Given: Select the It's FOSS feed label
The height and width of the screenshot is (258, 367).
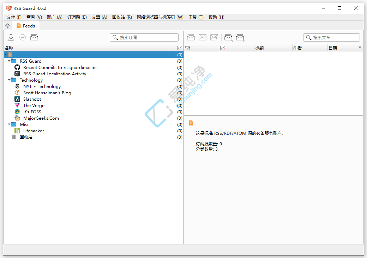Looking at the screenshot, I should 32,112.
